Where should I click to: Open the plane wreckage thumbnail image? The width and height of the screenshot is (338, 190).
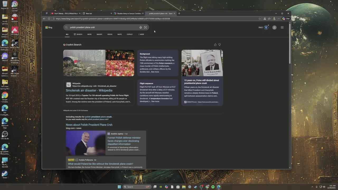pyautogui.click(x=84, y=63)
